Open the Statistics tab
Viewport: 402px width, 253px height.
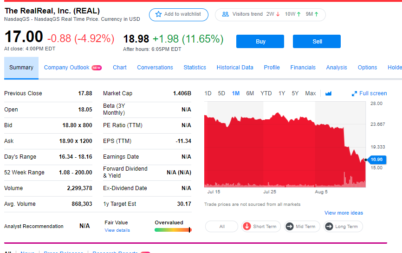tap(195, 68)
